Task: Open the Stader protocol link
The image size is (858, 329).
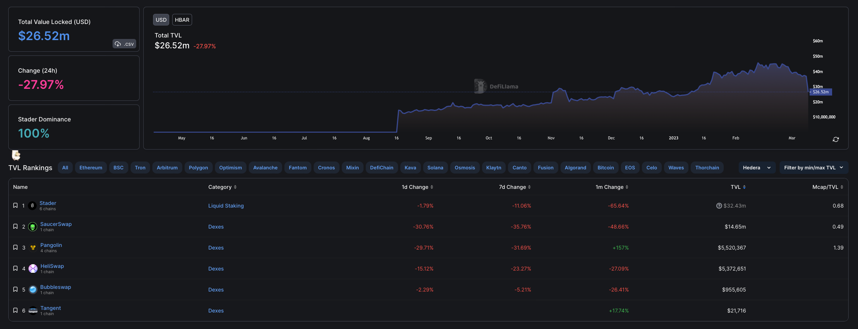Action: [x=48, y=203]
